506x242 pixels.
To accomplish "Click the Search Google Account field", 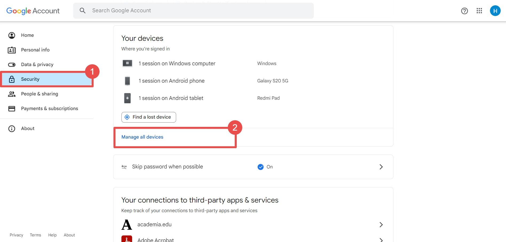I will [x=193, y=10].
